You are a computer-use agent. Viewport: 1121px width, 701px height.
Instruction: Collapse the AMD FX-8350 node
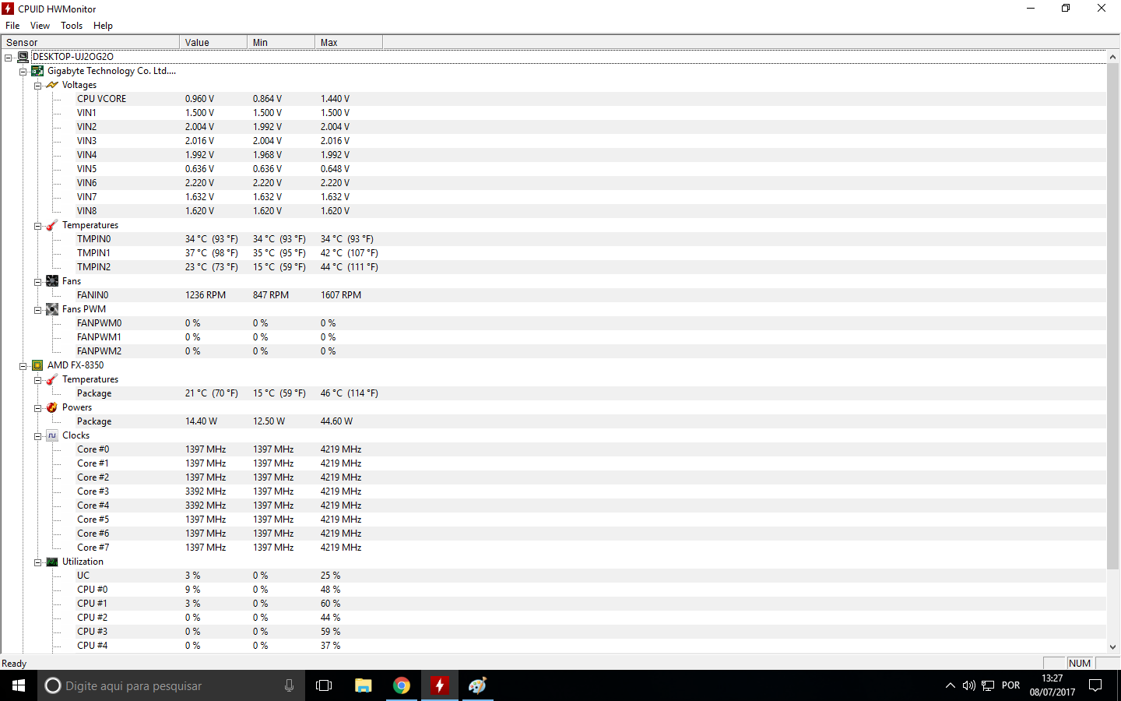(x=23, y=366)
